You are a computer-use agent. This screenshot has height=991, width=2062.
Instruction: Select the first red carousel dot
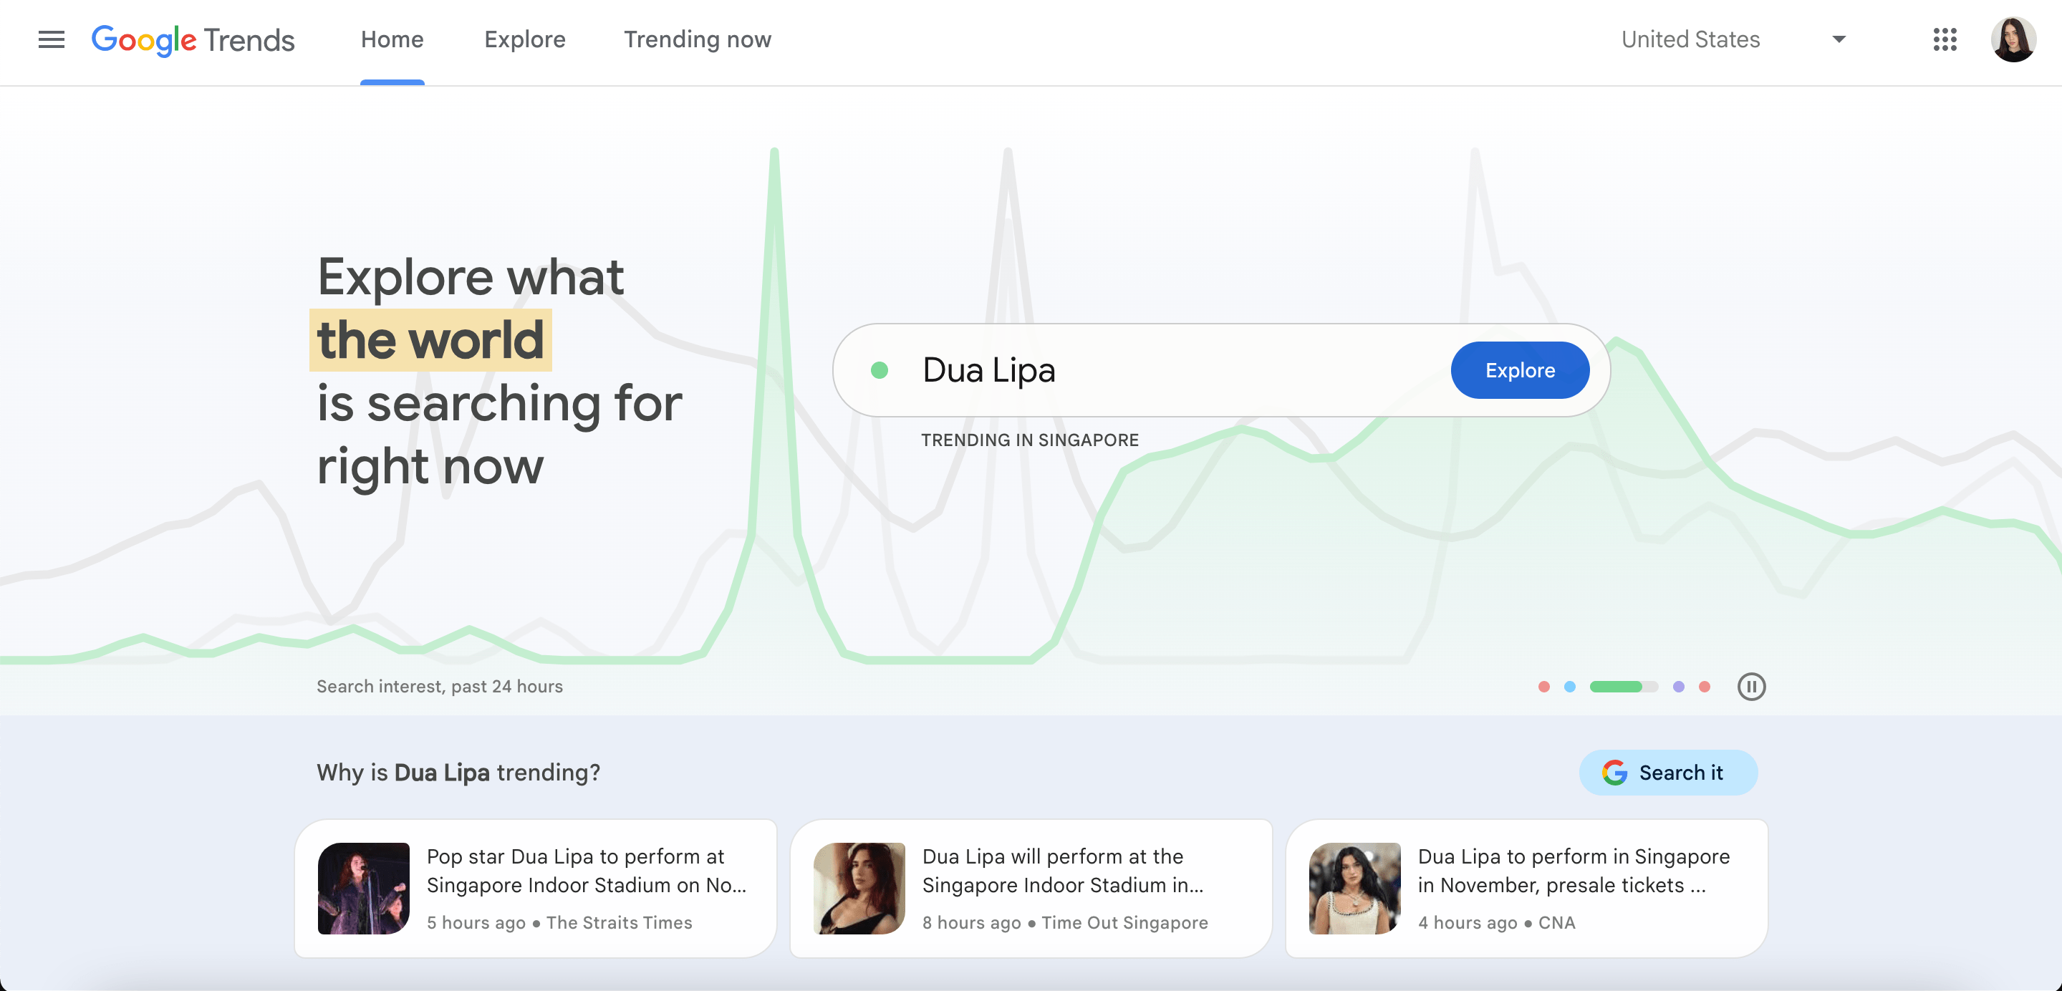pyautogui.click(x=1543, y=687)
